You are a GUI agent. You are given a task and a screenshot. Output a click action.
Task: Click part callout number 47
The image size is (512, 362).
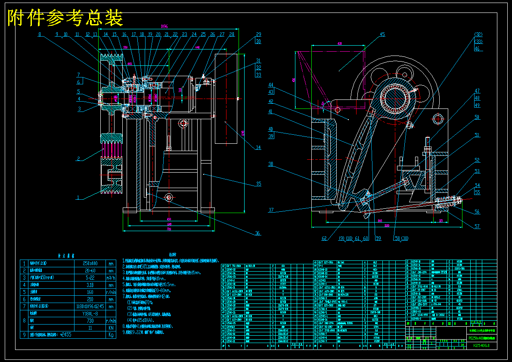point(477,91)
